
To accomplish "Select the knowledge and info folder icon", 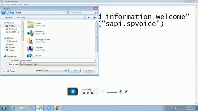I will pos(30,41).
